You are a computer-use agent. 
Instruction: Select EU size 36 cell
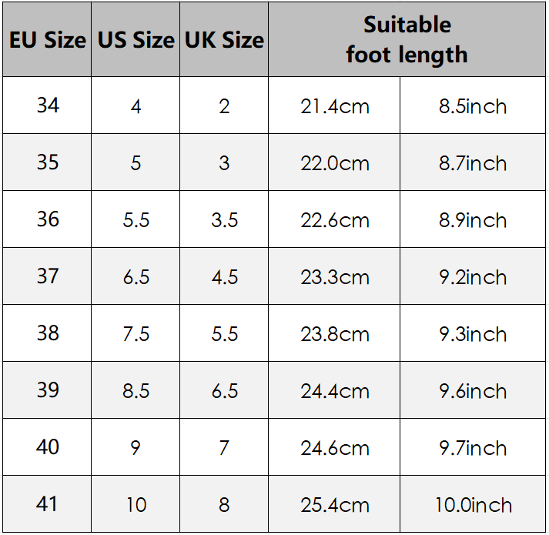(47, 219)
